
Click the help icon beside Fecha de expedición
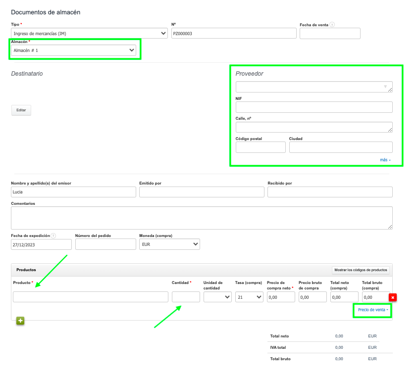[53, 236]
